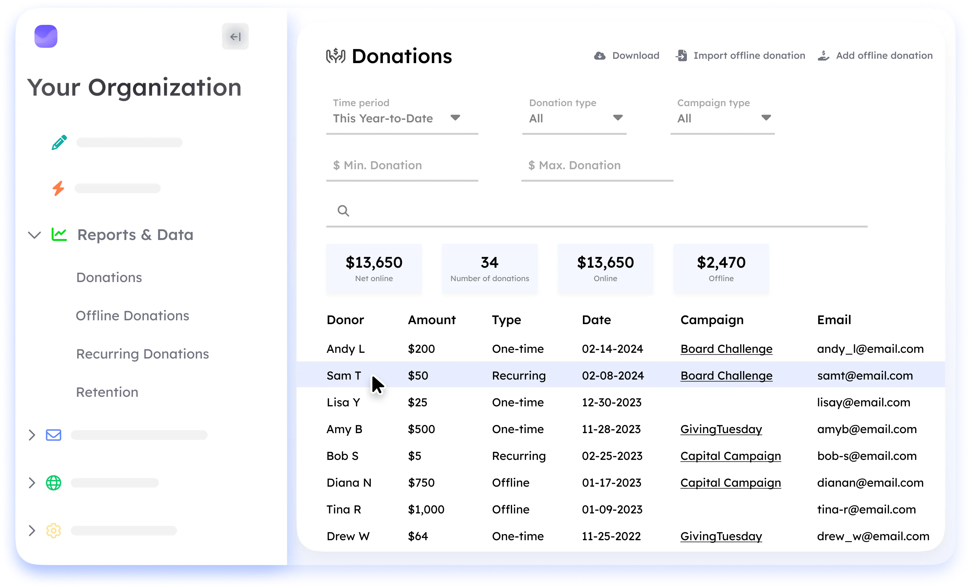
Task: Click the green globe sidebar icon
Action: 54,483
